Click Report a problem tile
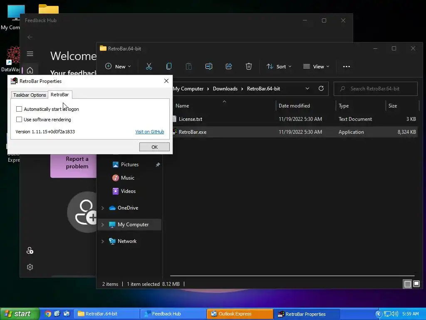Screen dimensions: 426x320 pyautogui.click(x=74, y=165)
